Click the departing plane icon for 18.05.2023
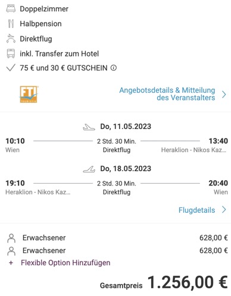The width and height of the screenshot is (231, 296). click(89, 169)
